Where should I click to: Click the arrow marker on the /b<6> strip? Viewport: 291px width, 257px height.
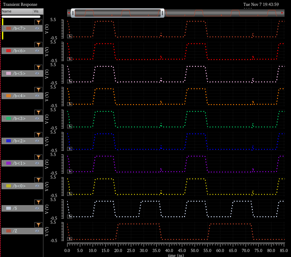coord(70,59)
